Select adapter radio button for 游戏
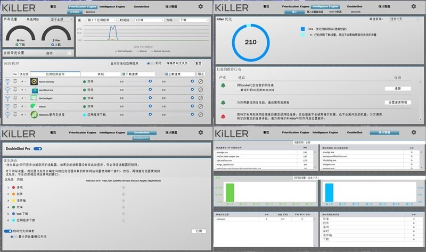The width and height of the screenshot is (426, 252). point(124,188)
